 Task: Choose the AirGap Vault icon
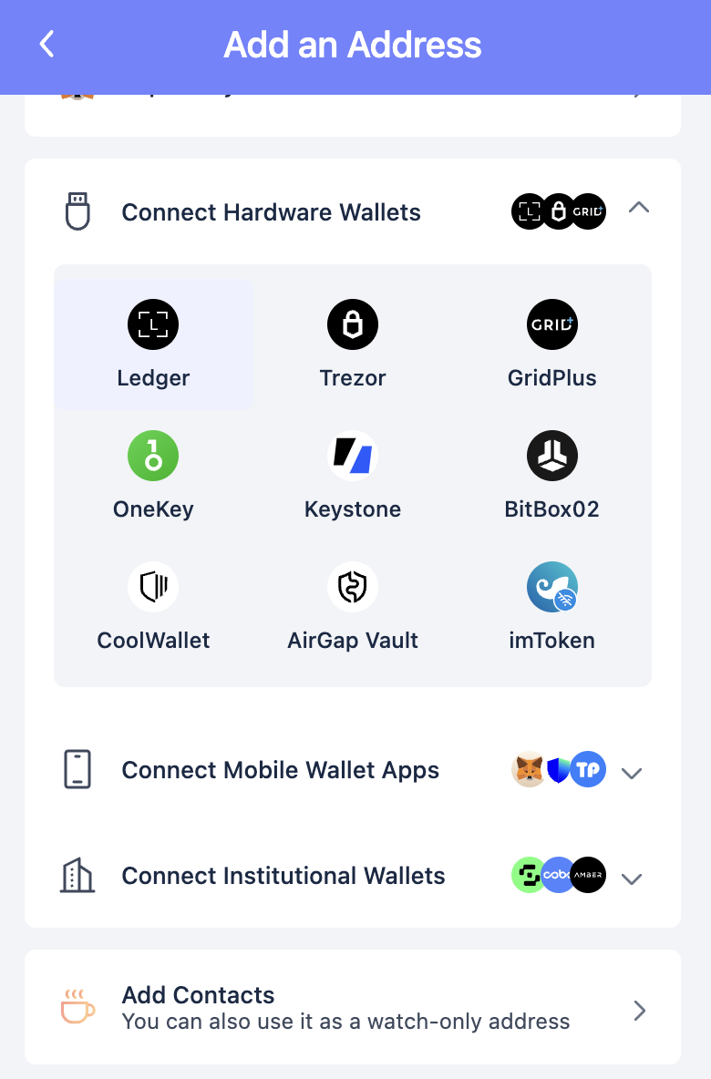click(x=353, y=587)
